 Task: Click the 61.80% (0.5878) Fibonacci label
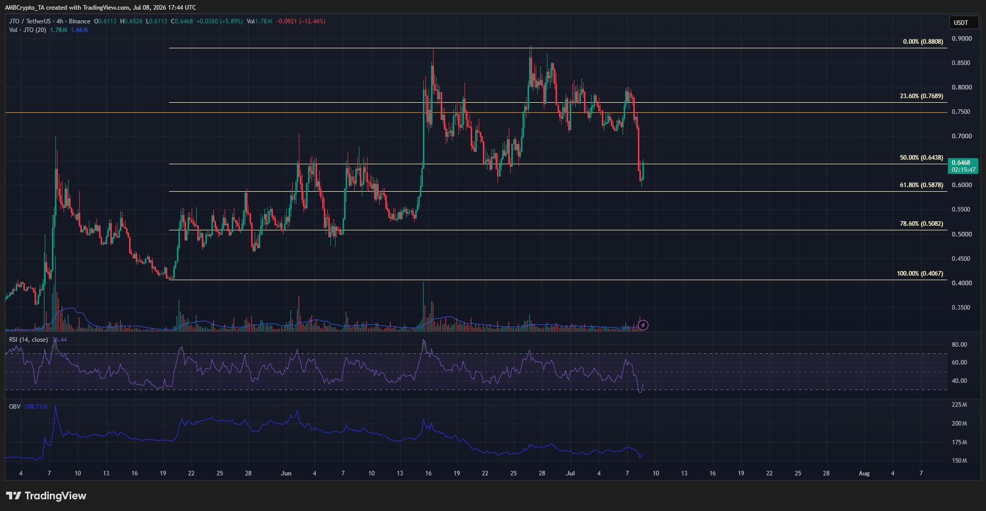[921, 185]
